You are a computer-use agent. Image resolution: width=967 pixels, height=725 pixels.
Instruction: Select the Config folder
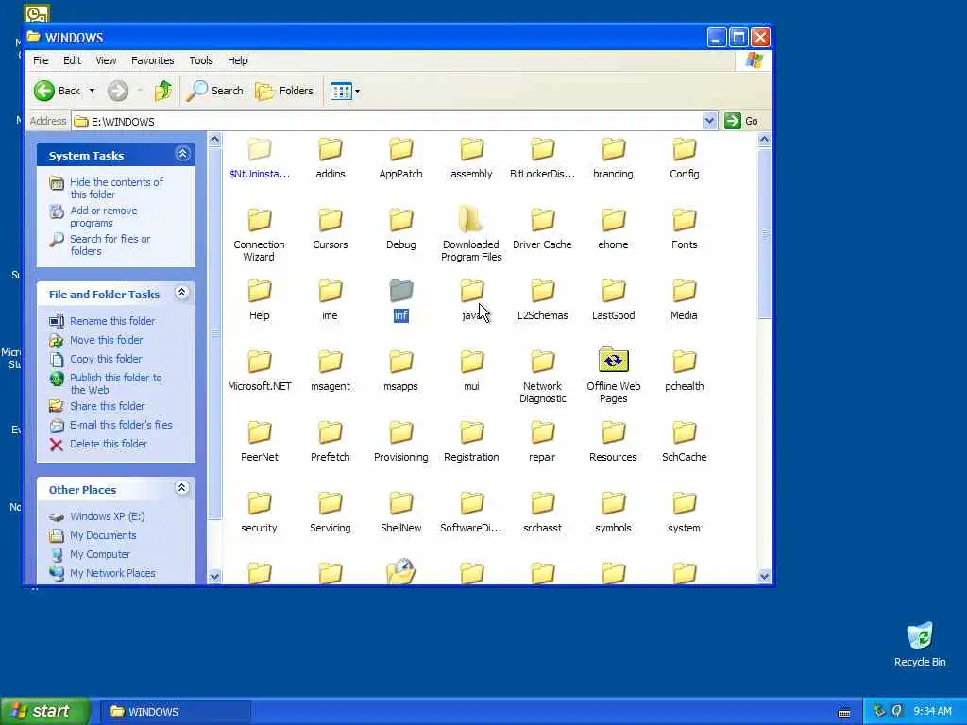(x=685, y=158)
